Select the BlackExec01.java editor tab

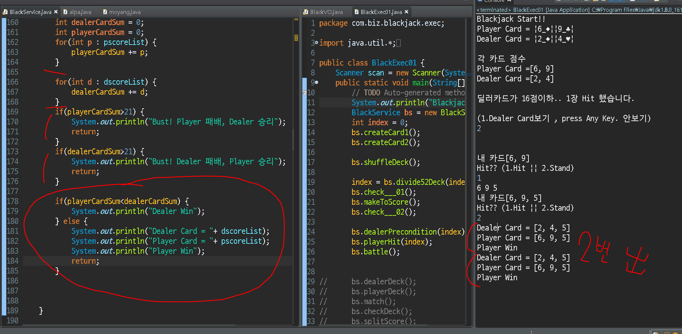click(x=381, y=12)
